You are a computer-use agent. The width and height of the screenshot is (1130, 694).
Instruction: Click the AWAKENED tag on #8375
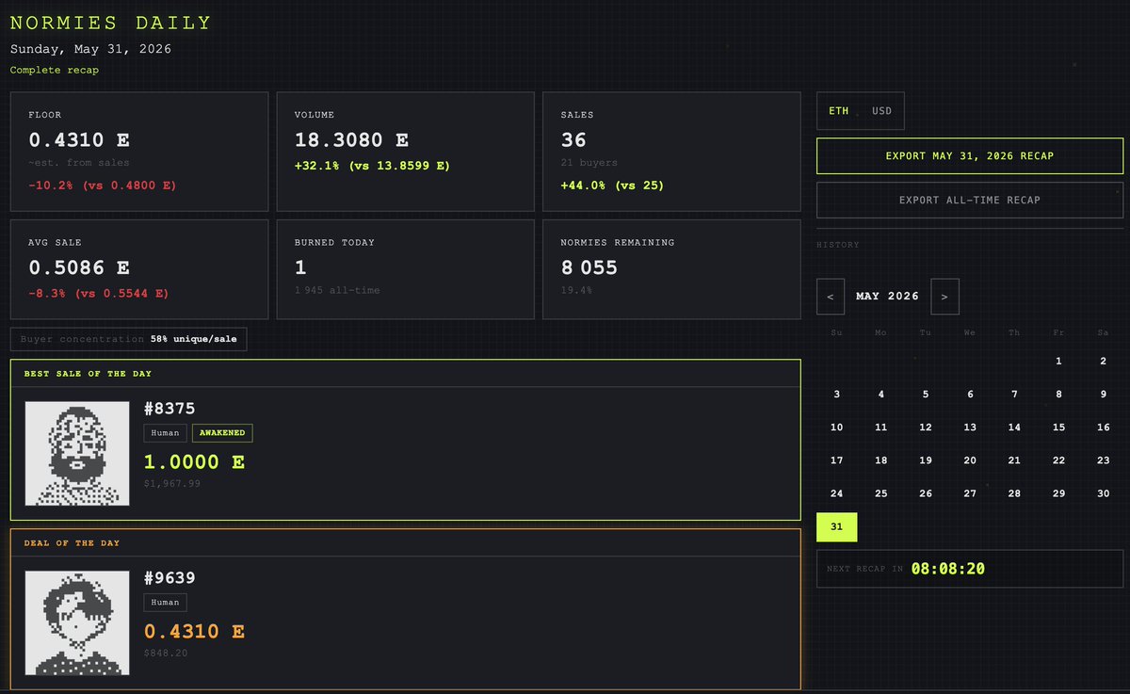click(x=222, y=433)
